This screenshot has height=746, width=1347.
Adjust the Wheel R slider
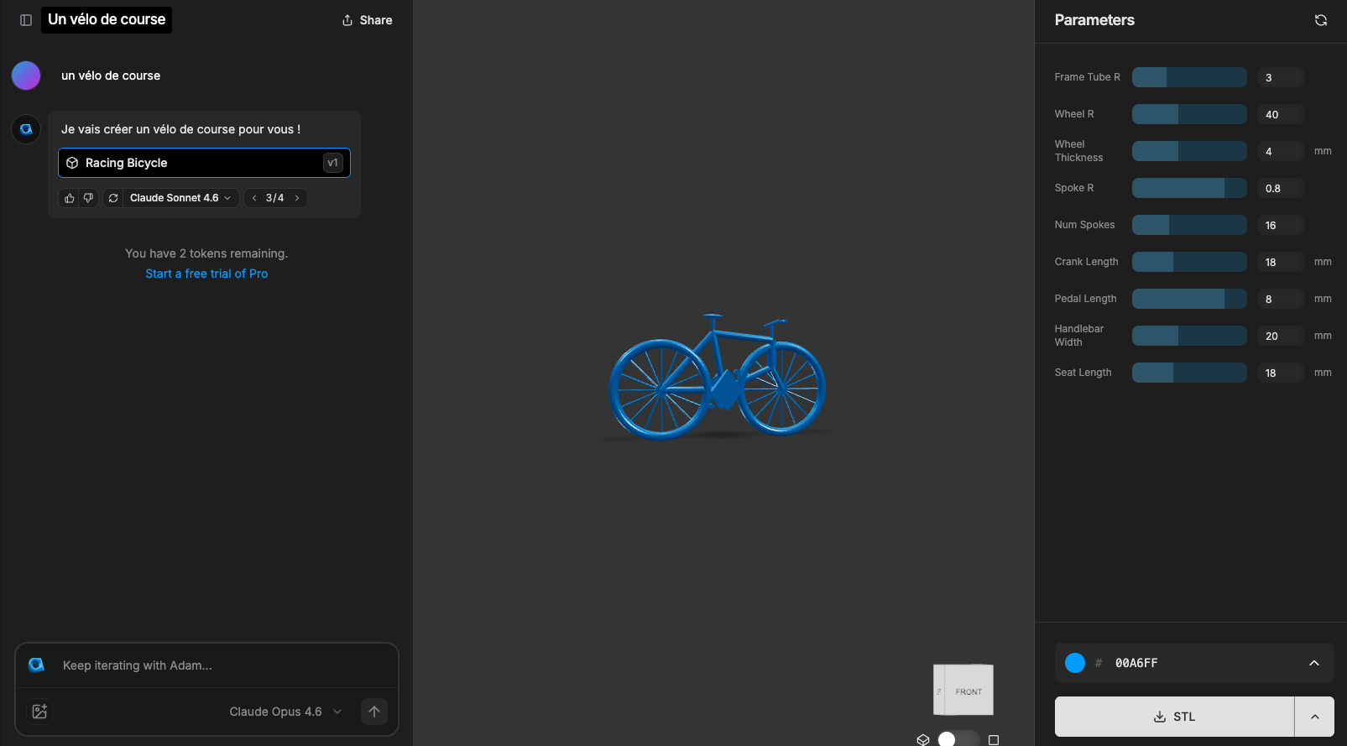[x=1188, y=114]
